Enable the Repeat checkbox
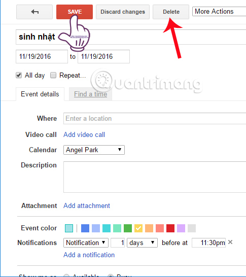 53,75
